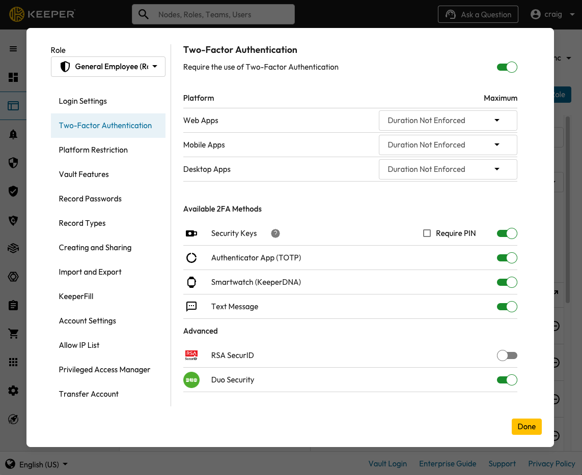
Task: Open the Role selector dropdown
Action: [x=108, y=67]
